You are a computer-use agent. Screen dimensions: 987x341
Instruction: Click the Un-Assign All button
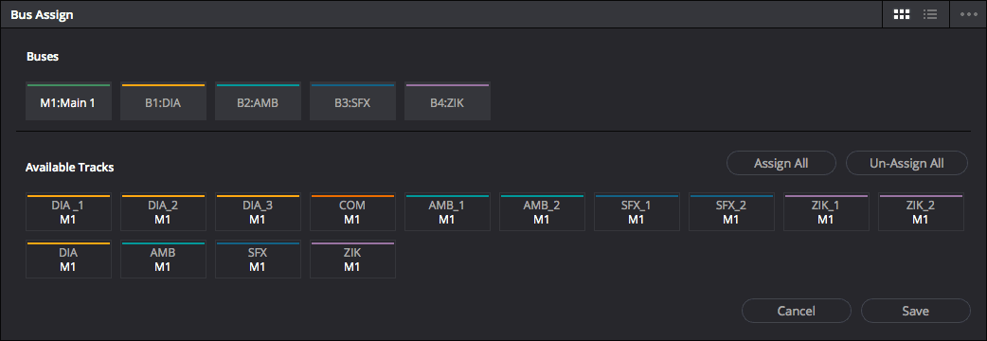coord(906,163)
